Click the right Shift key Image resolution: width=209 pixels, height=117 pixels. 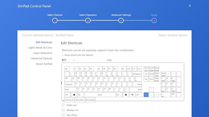pyautogui.click(x=136, y=89)
